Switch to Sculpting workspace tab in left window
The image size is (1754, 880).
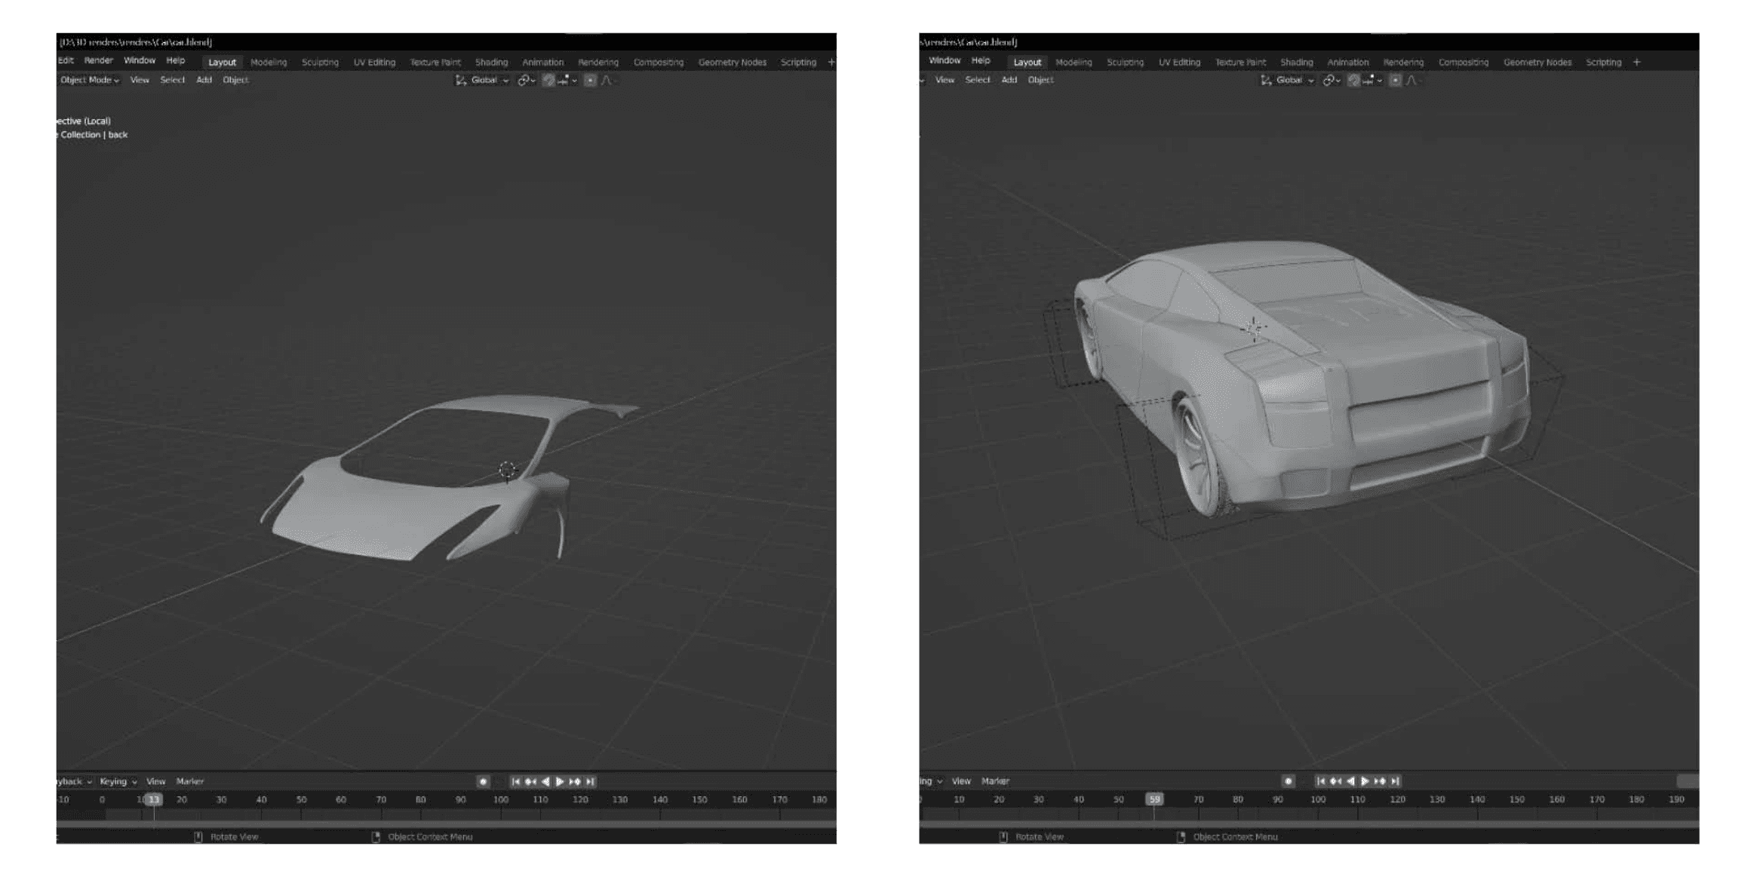point(320,62)
